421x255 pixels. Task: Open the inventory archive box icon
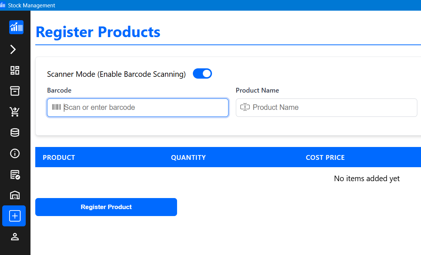click(15, 91)
